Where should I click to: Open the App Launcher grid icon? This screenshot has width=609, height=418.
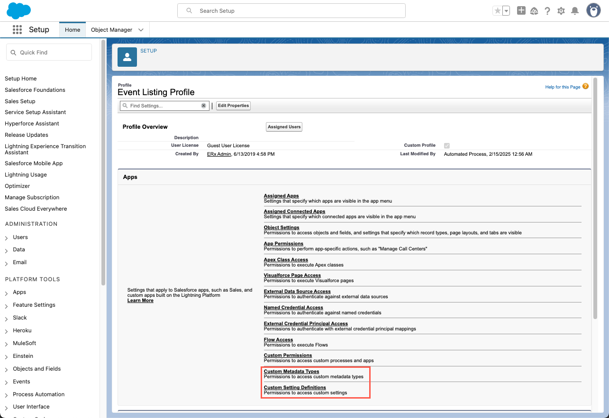tap(18, 30)
